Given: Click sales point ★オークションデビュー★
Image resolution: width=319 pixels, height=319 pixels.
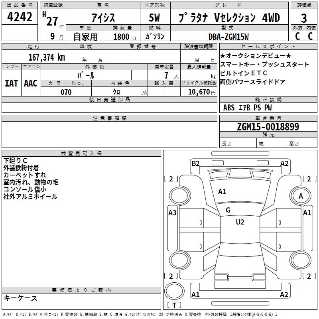Looking at the screenshot, I should (256, 55).
